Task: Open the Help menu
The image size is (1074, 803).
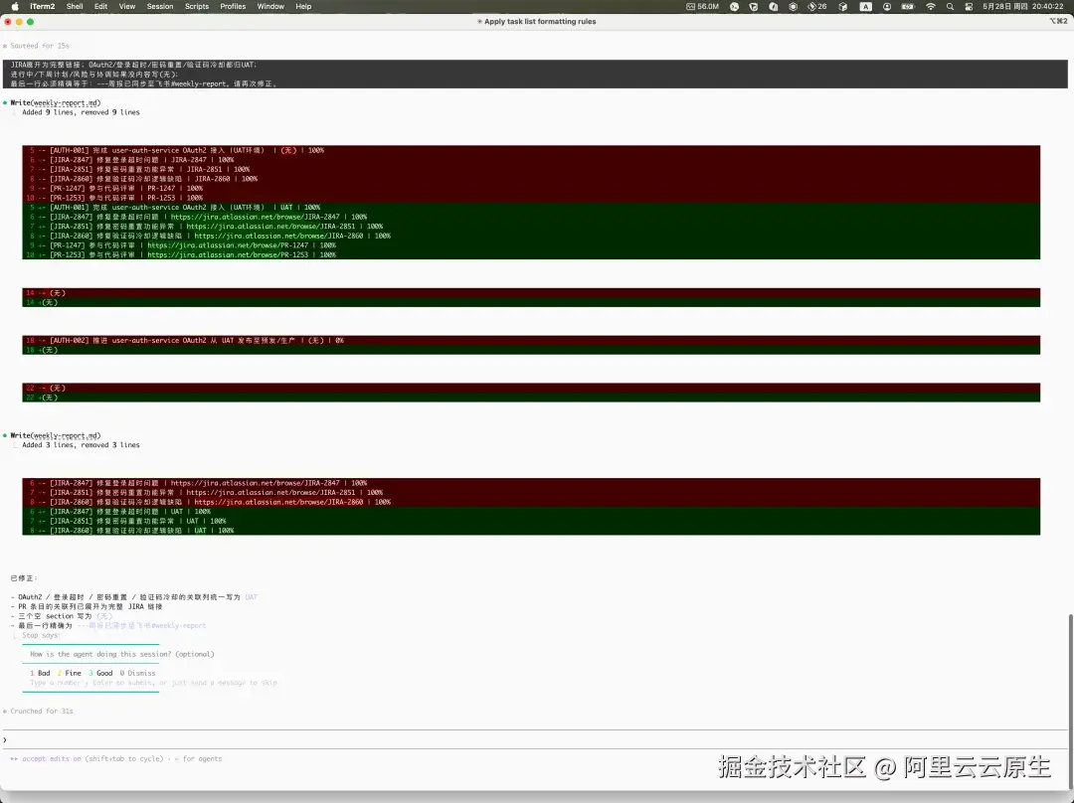Action: pyautogui.click(x=303, y=6)
